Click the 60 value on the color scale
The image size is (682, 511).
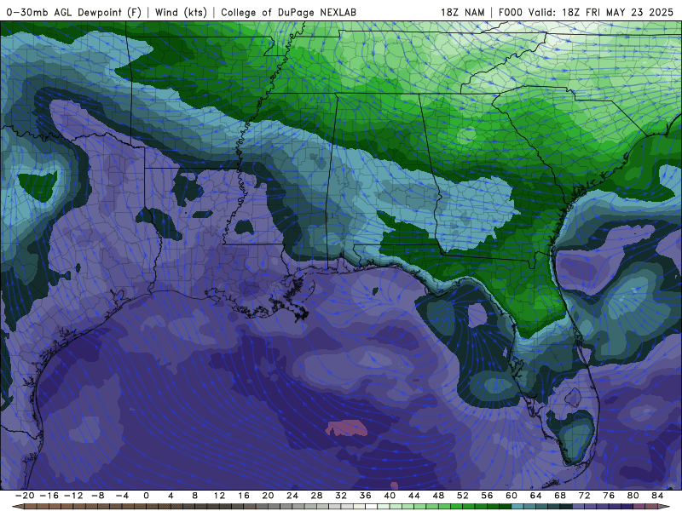(512, 496)
